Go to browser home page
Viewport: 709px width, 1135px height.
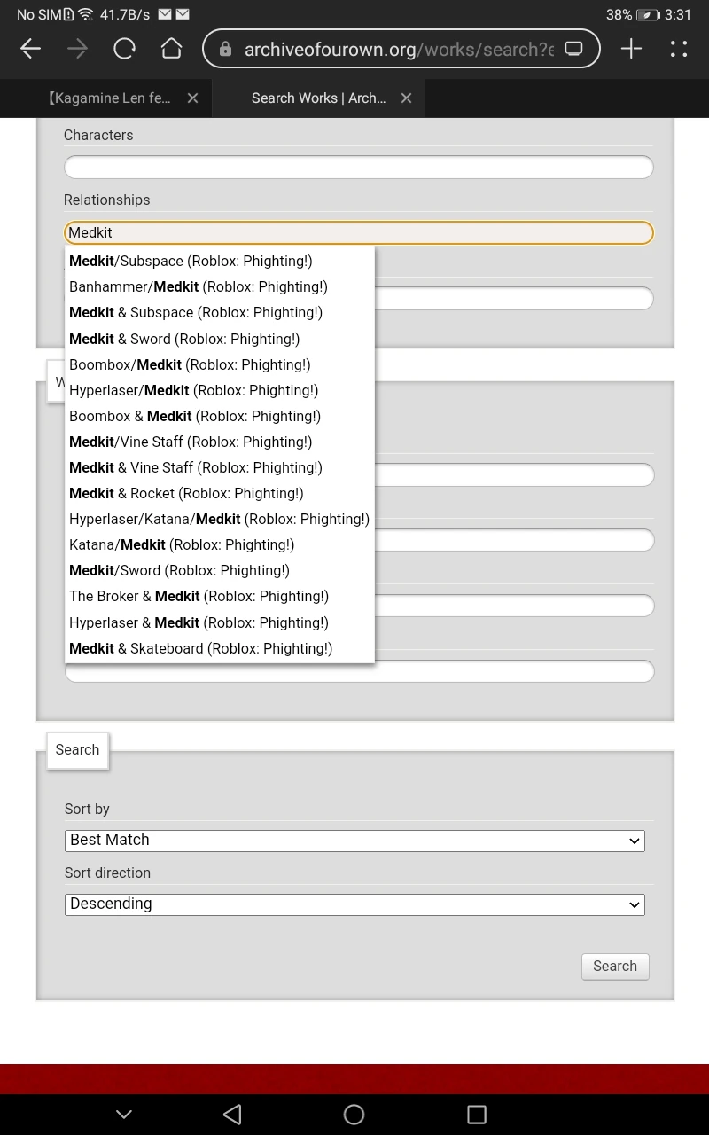pyautogui.click(x=171, y=49)
